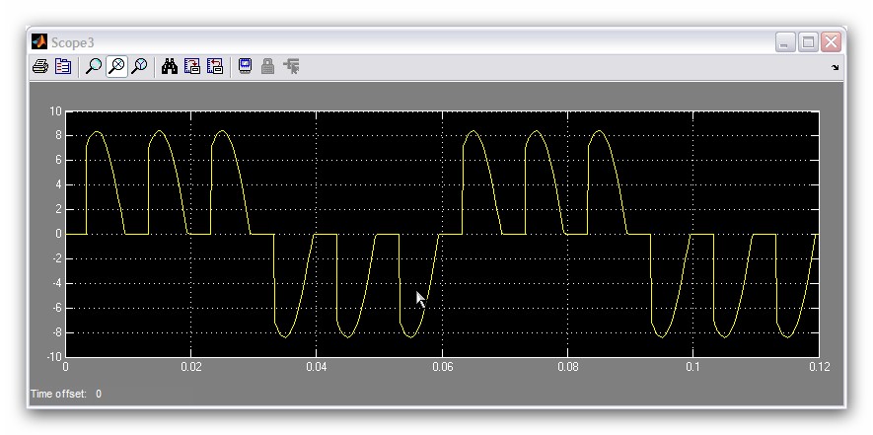Screen dimensions: 873x435
Task: Click the Print icon in Scope toolbar
Action: click(x=40, y=67)
